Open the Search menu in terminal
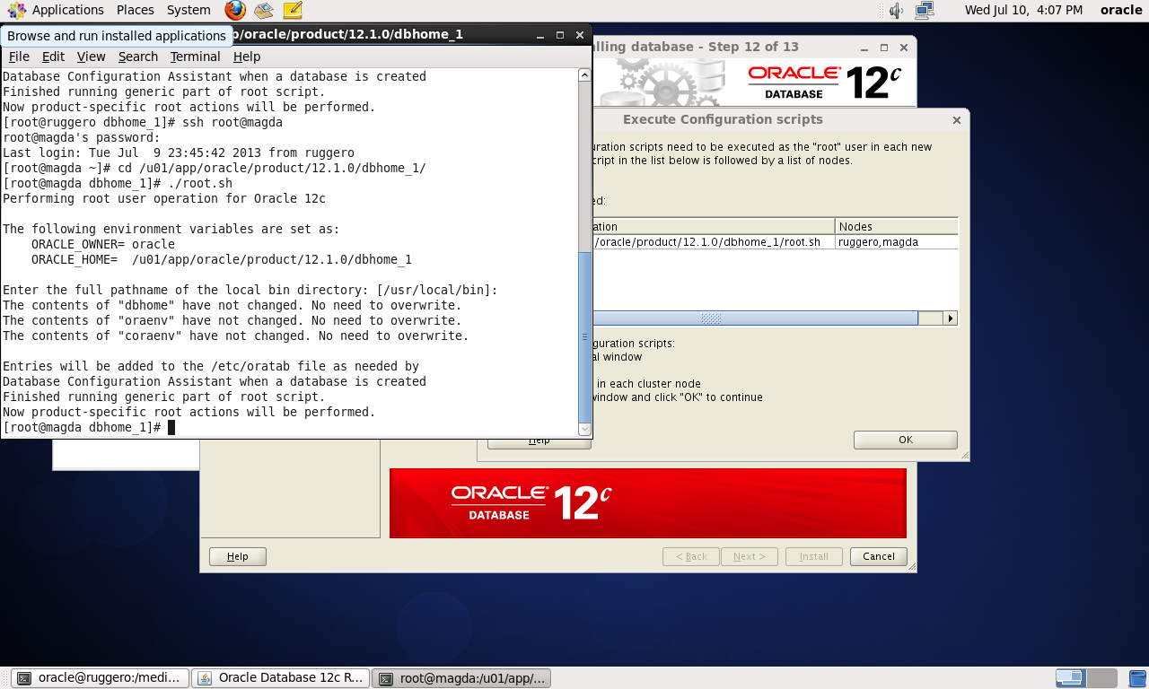The height and width of the screenshot is (689, 1149). coord(137,57)
